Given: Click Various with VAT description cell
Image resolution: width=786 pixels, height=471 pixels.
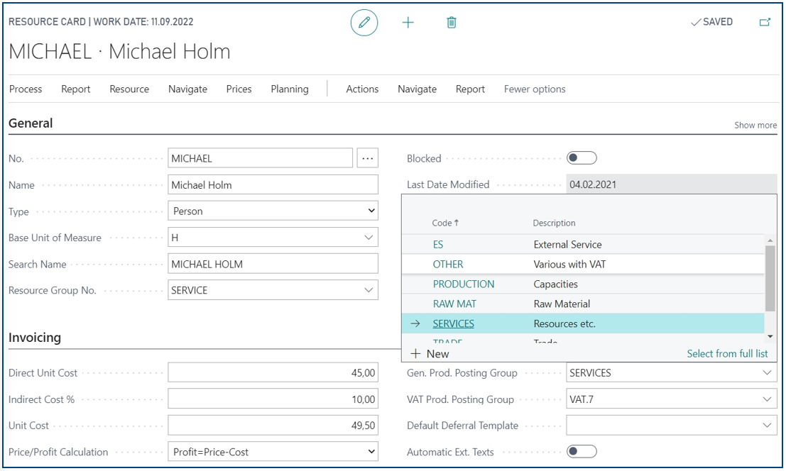Looking at the screenshot, I should pos(569,265).
